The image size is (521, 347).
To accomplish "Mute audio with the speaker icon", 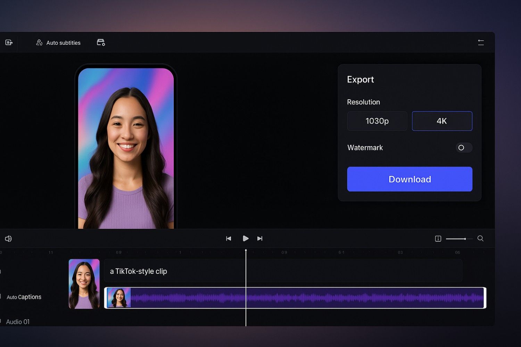I will pyautogui.click(x=8, y=238).
